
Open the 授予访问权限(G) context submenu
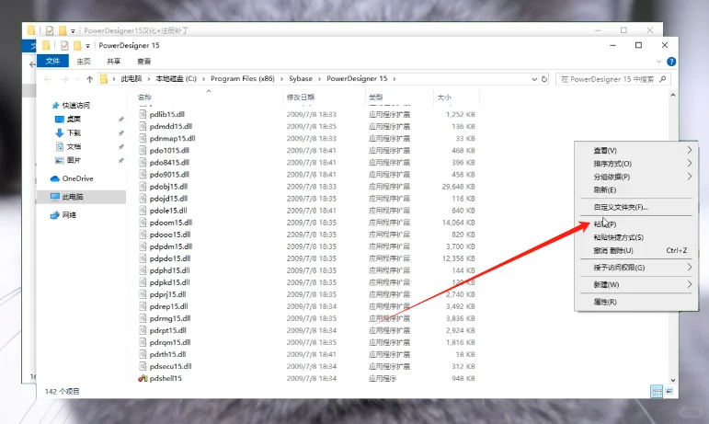636,268
